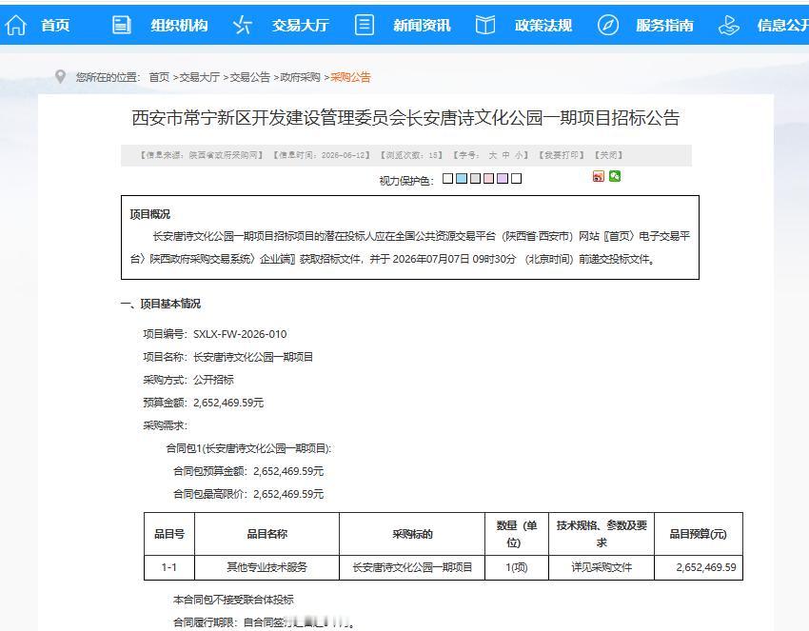Set font size to 大
809x631 pixels.
493,155
